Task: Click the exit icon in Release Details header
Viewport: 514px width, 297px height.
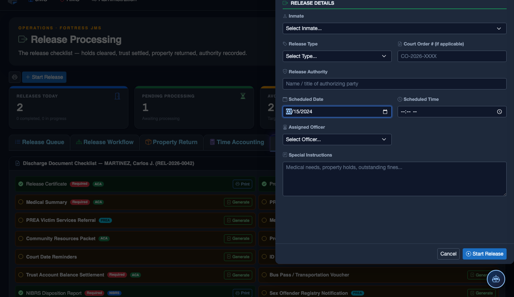Action: point(285,3)
